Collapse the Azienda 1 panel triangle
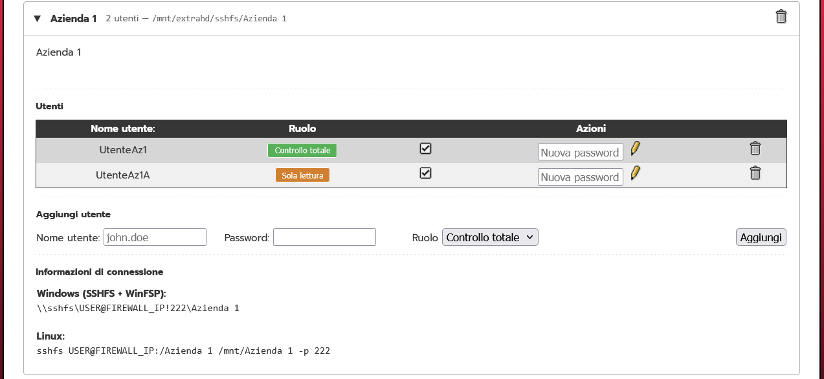 37,18
